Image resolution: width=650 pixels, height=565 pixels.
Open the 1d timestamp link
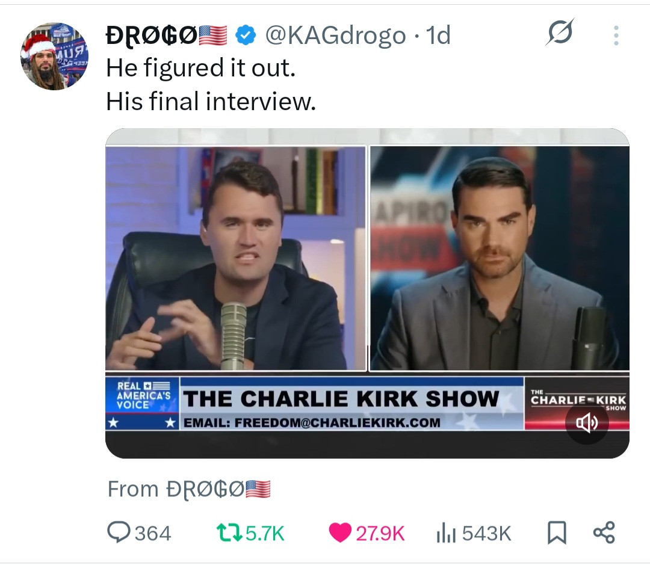pos(438,36)
